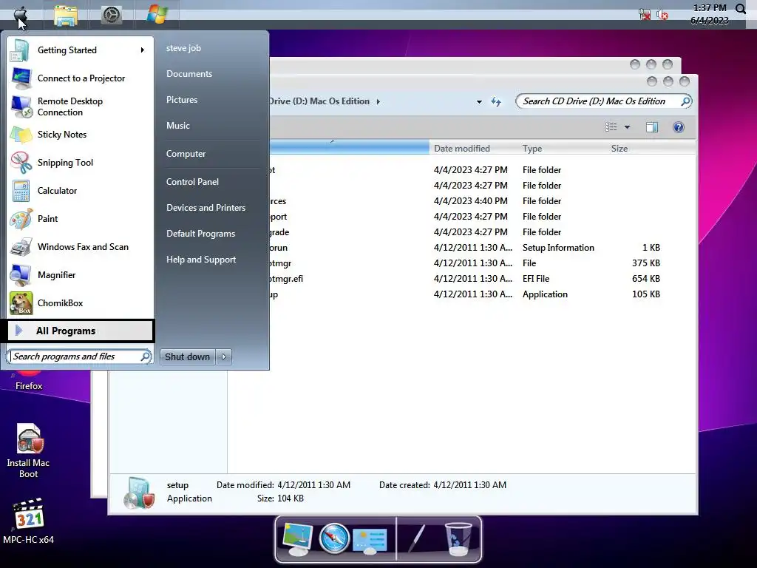This screenshot has width=757, height=568.
Task: Select the 105 KB Application row
Action: 464,294
